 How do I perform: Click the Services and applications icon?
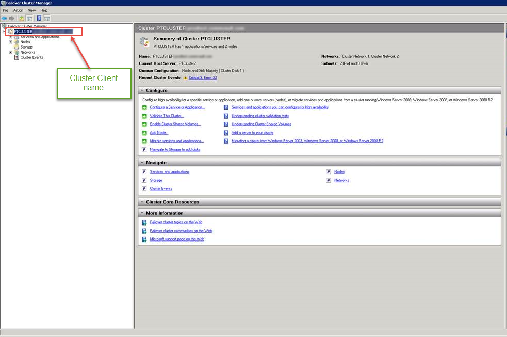click(x=17, y=37)
